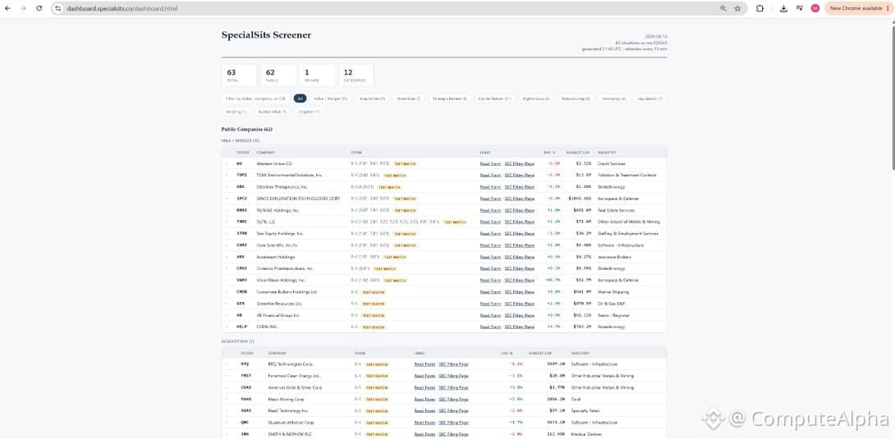Click the Accelerant Holdings company name
The image size is (895, 439).
click(276, 257)
